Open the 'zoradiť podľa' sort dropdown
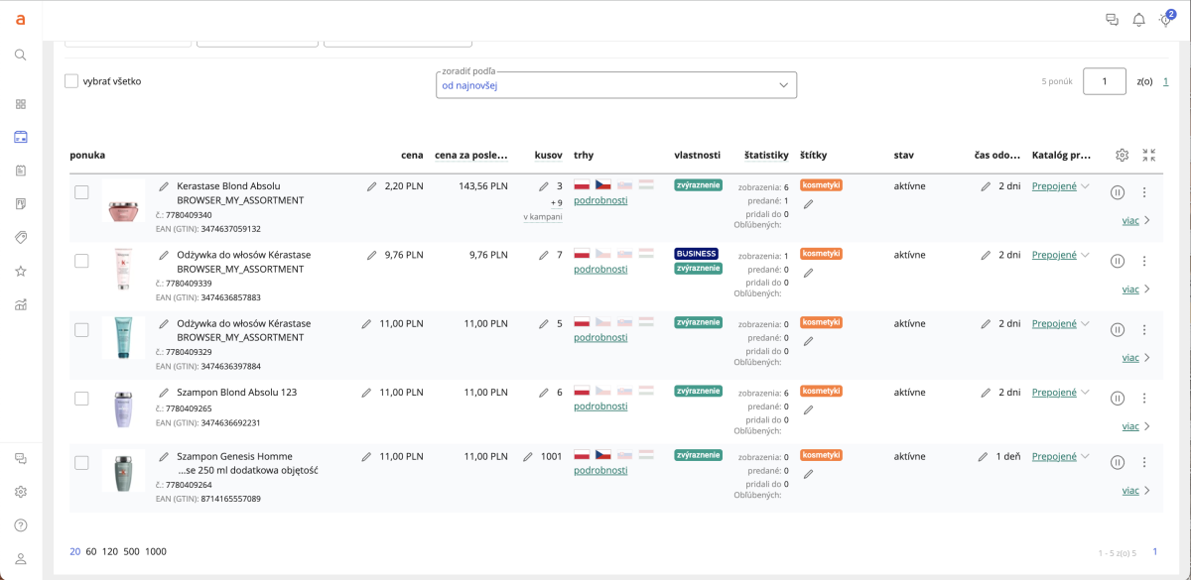1191x580 pixels. click(616, 85)
